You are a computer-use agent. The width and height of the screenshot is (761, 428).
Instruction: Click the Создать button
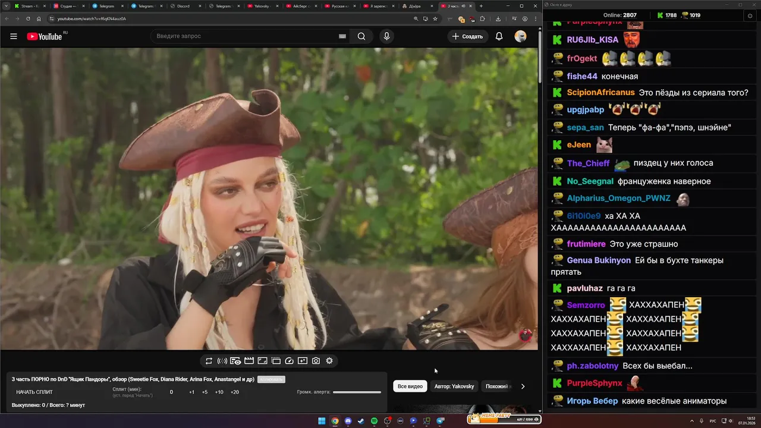pos(468,36)
